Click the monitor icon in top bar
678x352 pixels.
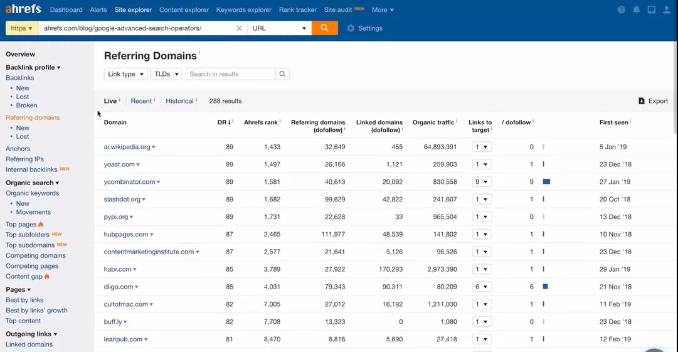click(652, 10)
